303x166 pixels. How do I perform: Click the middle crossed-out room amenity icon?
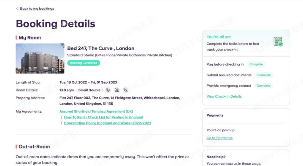click(117, 90)
